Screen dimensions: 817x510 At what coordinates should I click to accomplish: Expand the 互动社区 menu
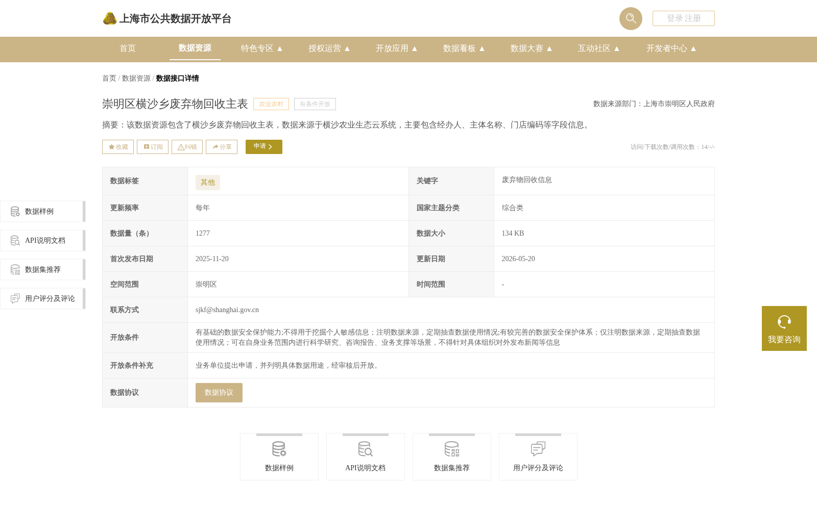click(599, 48)
